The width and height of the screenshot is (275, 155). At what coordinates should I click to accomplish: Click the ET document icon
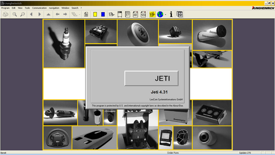[128, 14]
